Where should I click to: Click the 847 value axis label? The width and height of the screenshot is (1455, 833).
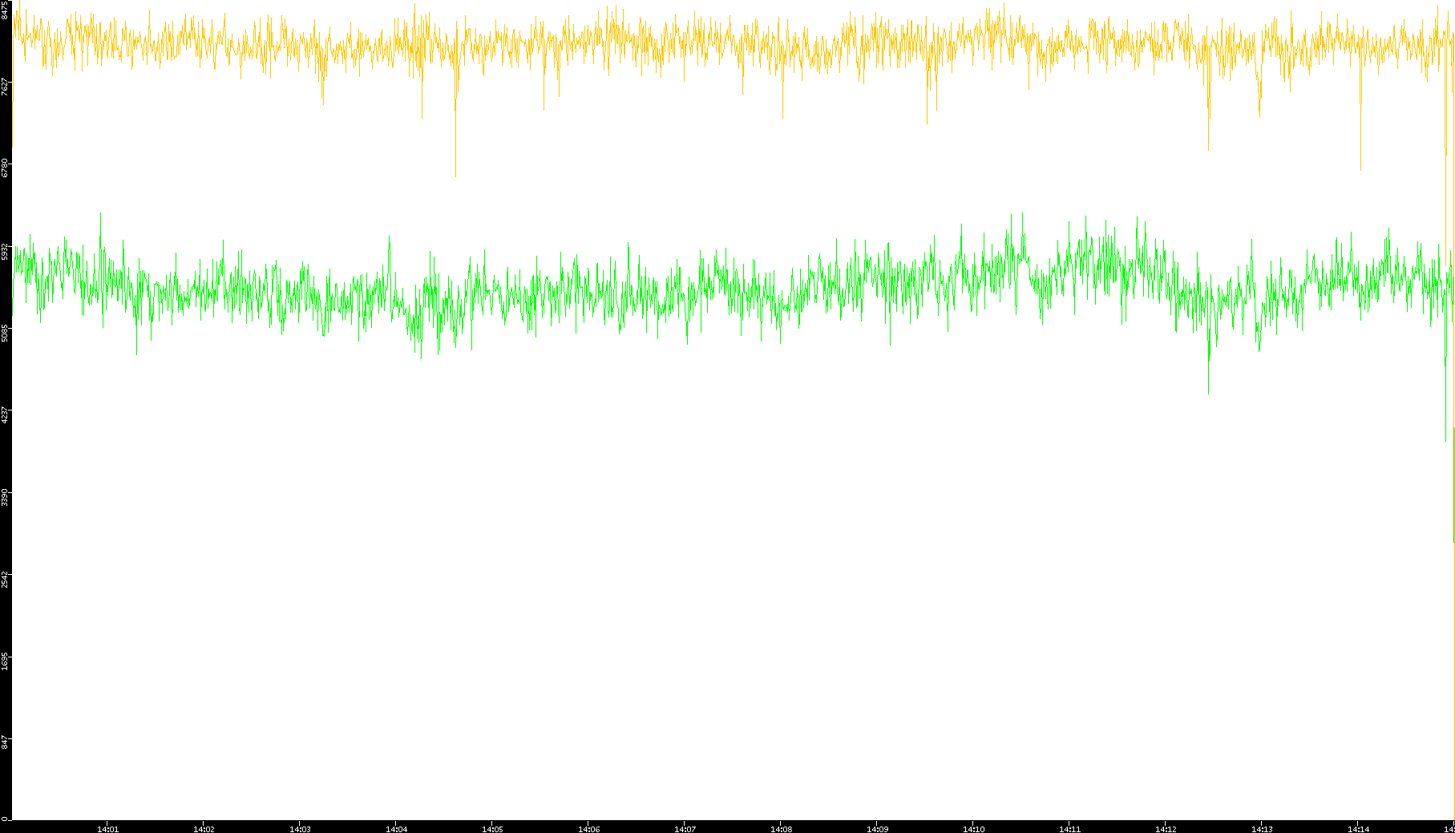point(6,742)
